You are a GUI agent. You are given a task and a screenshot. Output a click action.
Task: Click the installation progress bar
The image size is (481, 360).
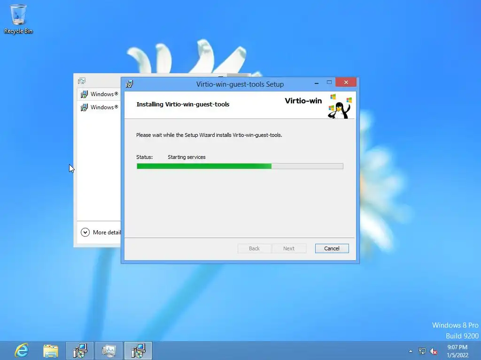pos(240,166)
